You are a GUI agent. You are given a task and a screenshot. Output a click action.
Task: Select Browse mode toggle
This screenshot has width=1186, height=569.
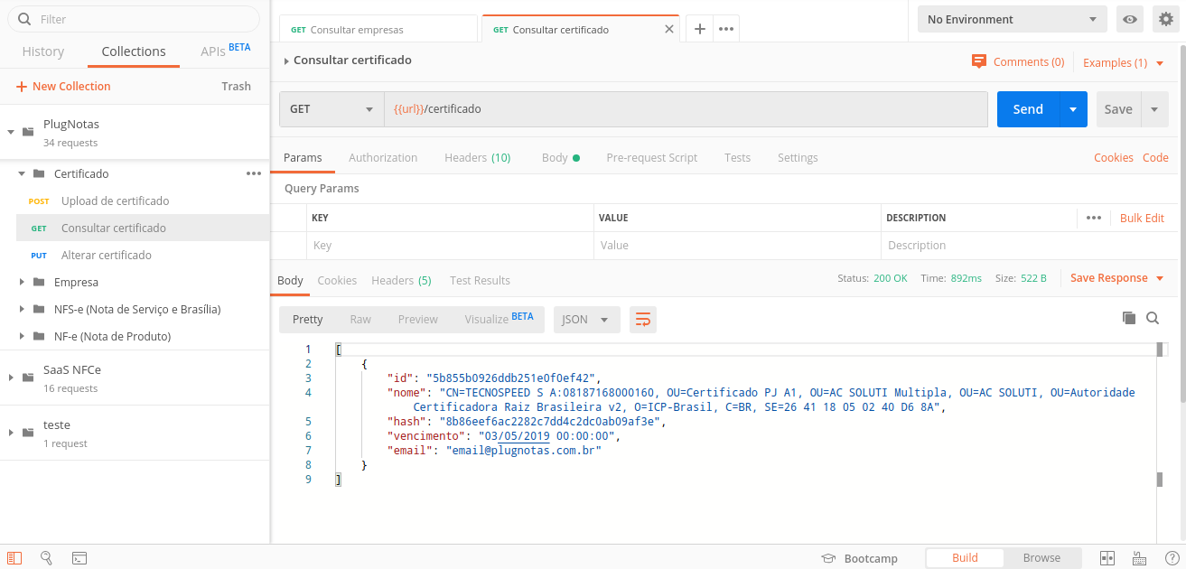(x=1041, y=557)
